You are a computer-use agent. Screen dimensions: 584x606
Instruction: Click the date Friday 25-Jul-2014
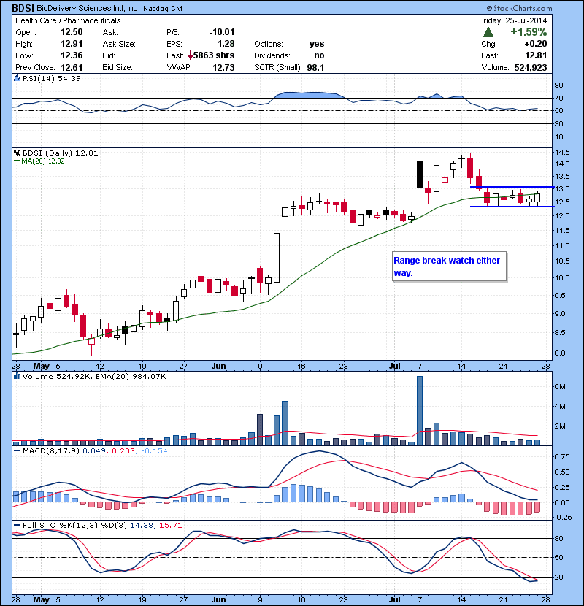pos(513,20)
